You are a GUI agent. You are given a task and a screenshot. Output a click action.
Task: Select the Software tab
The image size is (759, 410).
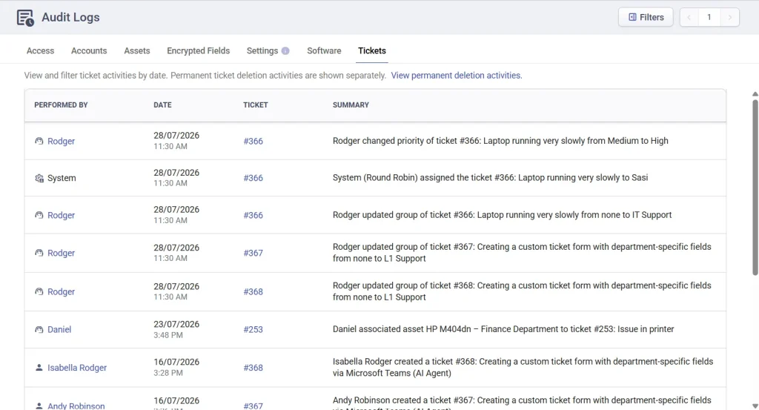324,51
